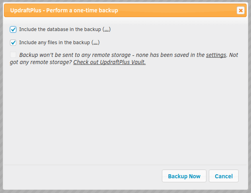Cancel the one-time backup dialog

pos(224,176)
